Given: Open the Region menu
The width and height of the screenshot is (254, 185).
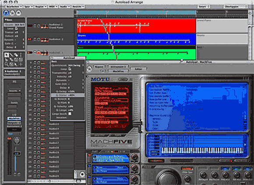Looking at the screenshot, I should [x=40, y=7].
